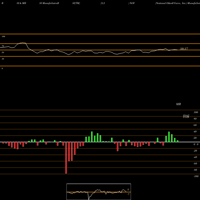The width and height of the screenshot is (200, 200).
Task: Click the 20 label on MR axis
Action: pos(195,138)
